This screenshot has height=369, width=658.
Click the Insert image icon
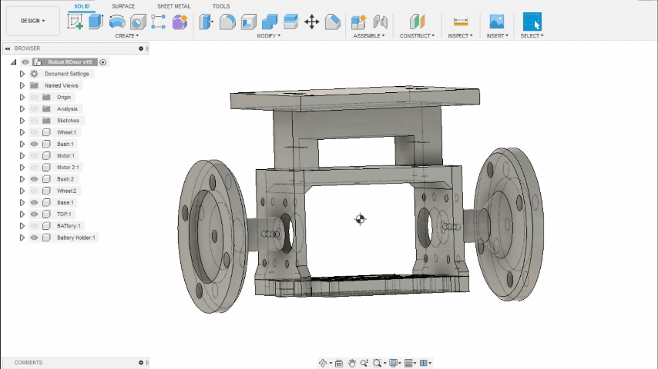point(496,22)
